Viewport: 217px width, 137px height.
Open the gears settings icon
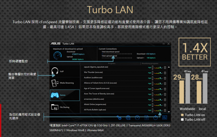click(119, 118)
